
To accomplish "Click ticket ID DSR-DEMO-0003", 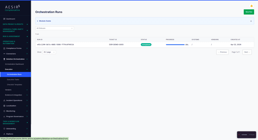I will point(116,44).
